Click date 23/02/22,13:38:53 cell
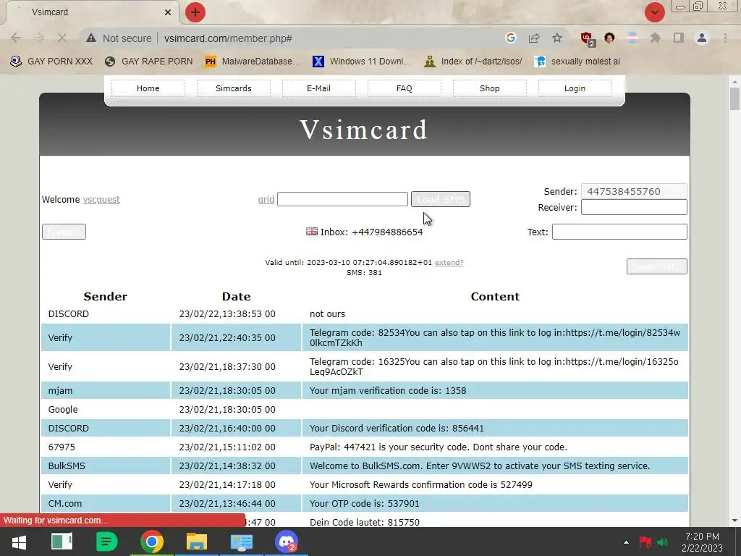The width and height of the screenshot is (741, 556). [236, 314]
